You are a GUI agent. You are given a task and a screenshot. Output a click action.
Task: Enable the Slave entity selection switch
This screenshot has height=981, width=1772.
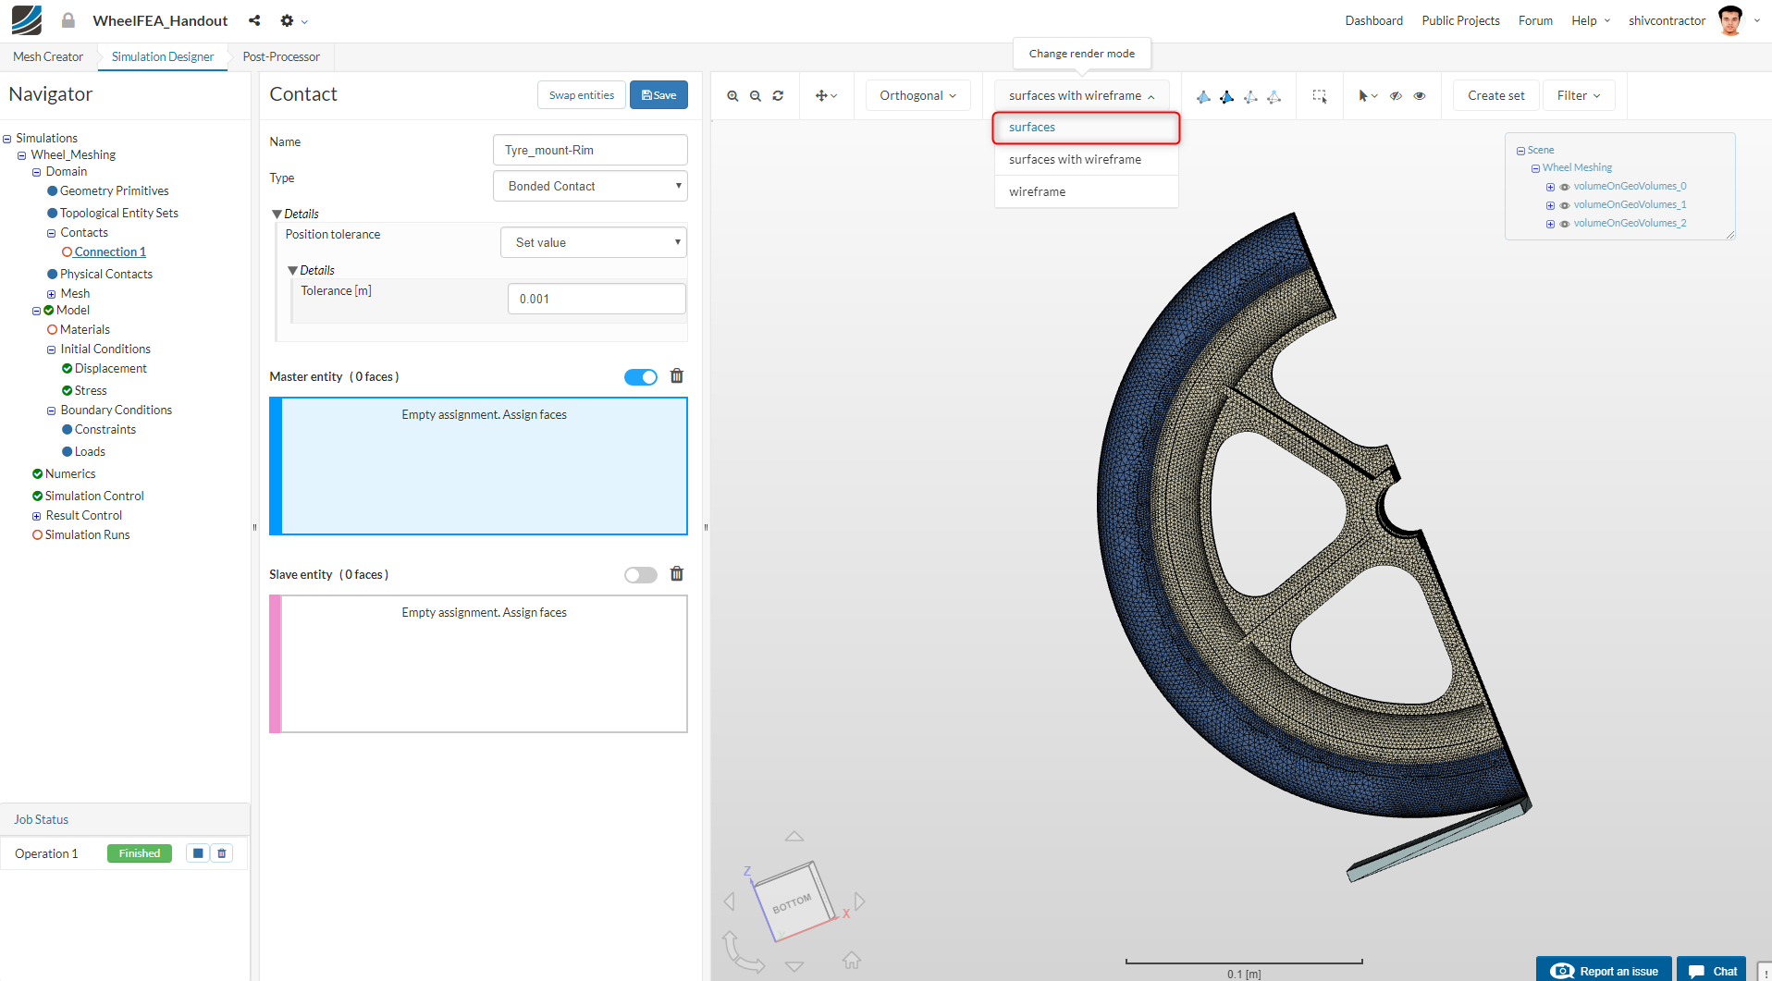click(x=640, y=575)
